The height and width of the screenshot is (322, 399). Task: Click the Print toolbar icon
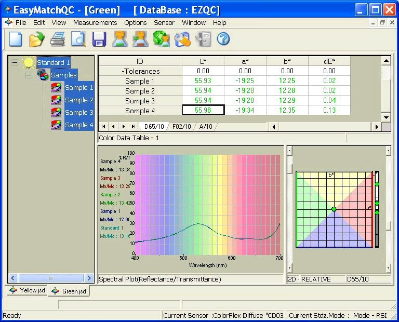(x=57, y=39)
